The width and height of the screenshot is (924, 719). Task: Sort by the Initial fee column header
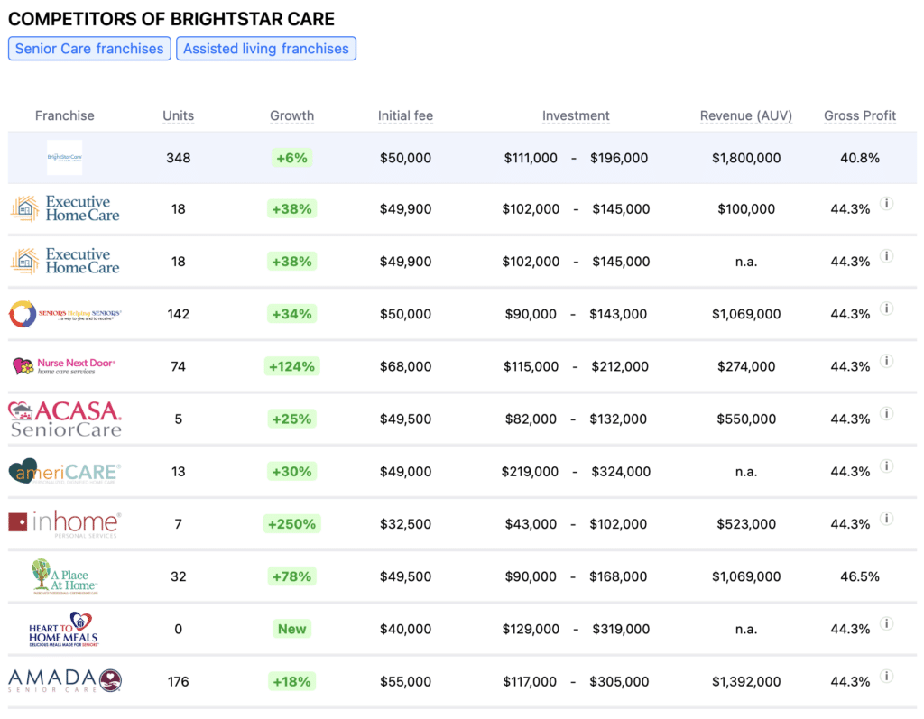(405, 115)
